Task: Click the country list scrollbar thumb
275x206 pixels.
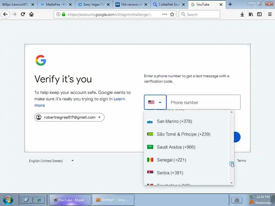Action: coord(232,163)
